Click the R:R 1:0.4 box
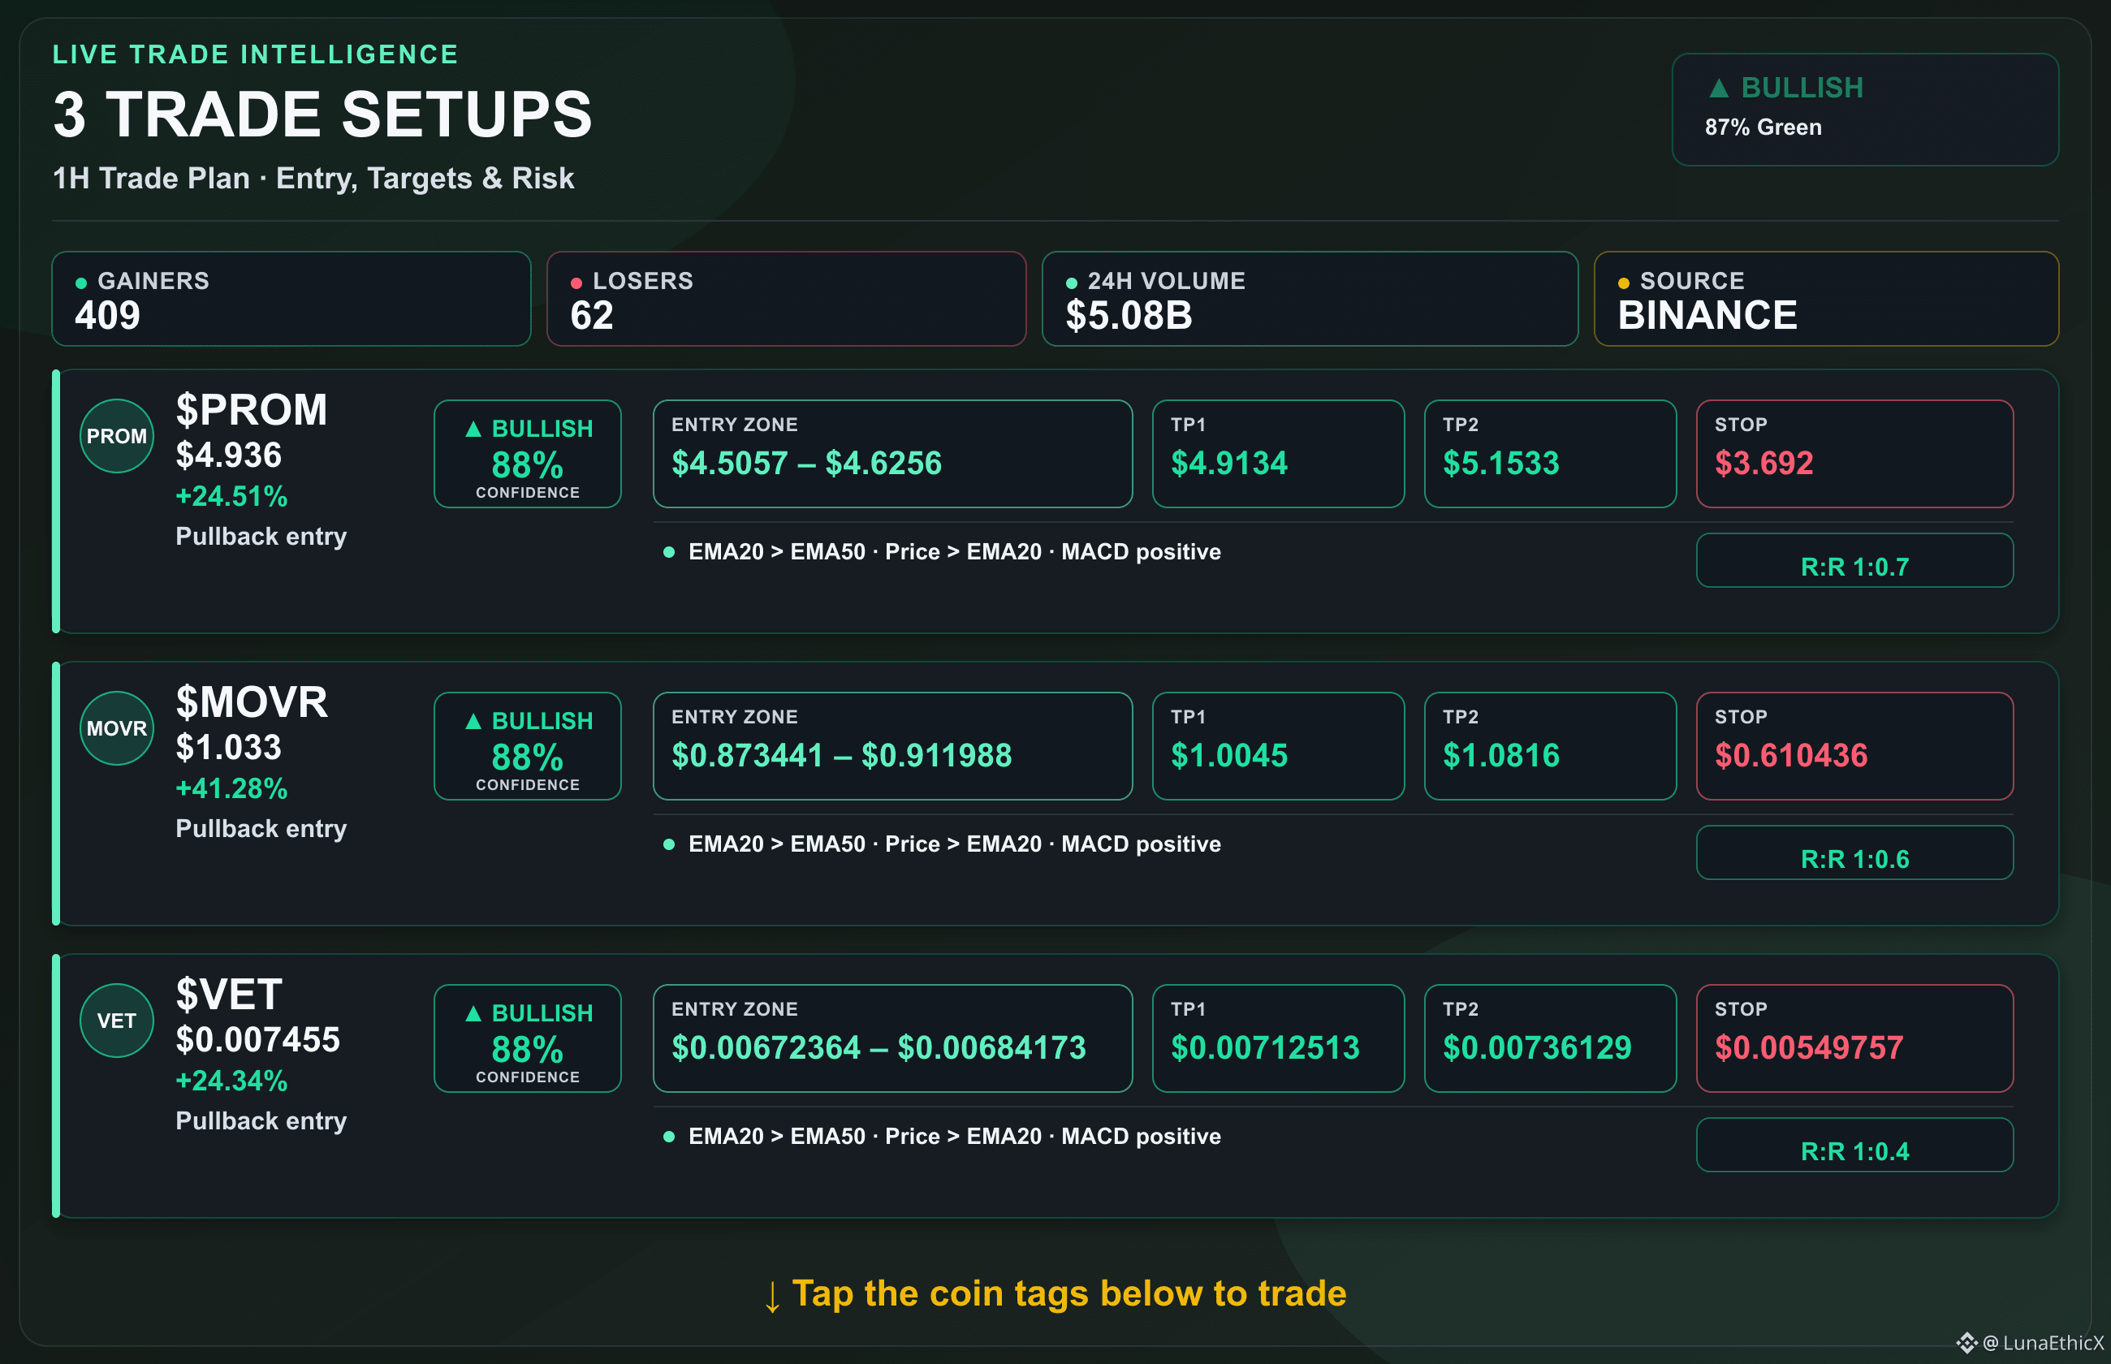The width and height of the screenshot is (2111, 1364). [1855, 1146]
